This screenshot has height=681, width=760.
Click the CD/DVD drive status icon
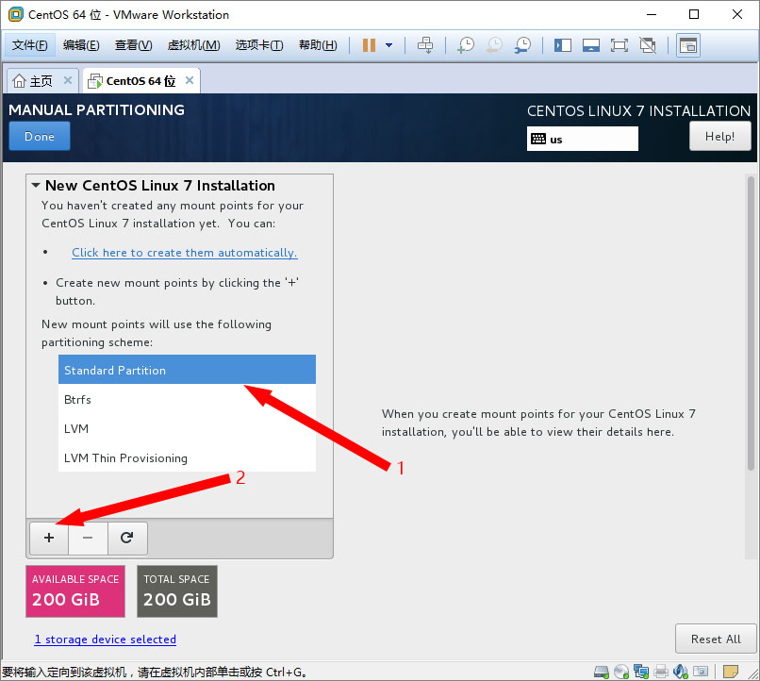621,673
